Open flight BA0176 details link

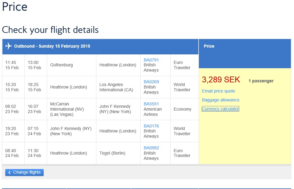(x=151, y=126)
